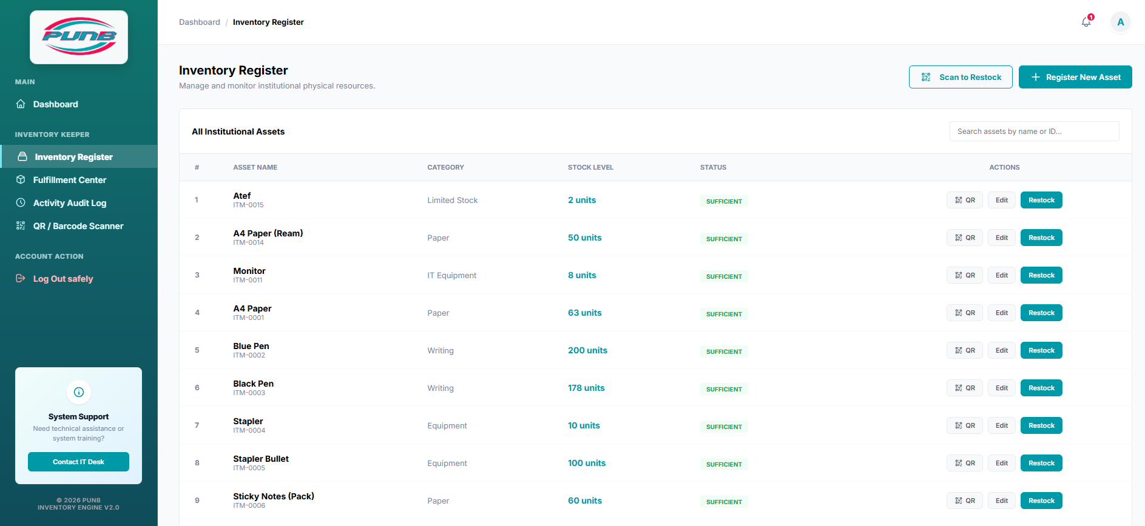The width and height of the screenshot is (1145, 526).
Task: Click the System Support info icon
Action: click(x=79, y=392)
